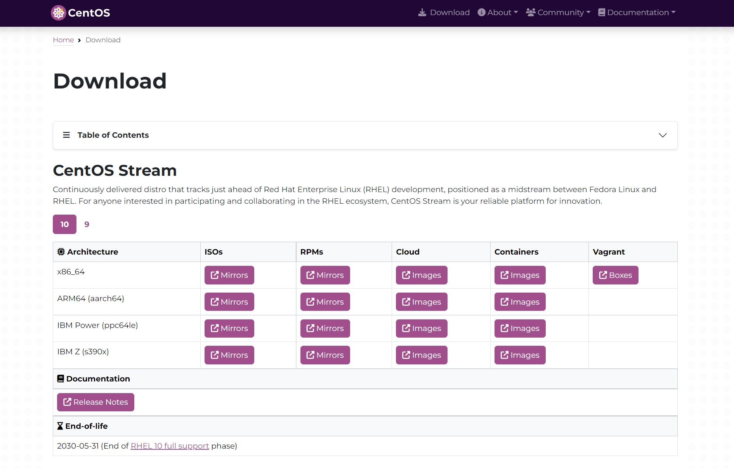Open ARM64 Containers Images

(520, 302)
